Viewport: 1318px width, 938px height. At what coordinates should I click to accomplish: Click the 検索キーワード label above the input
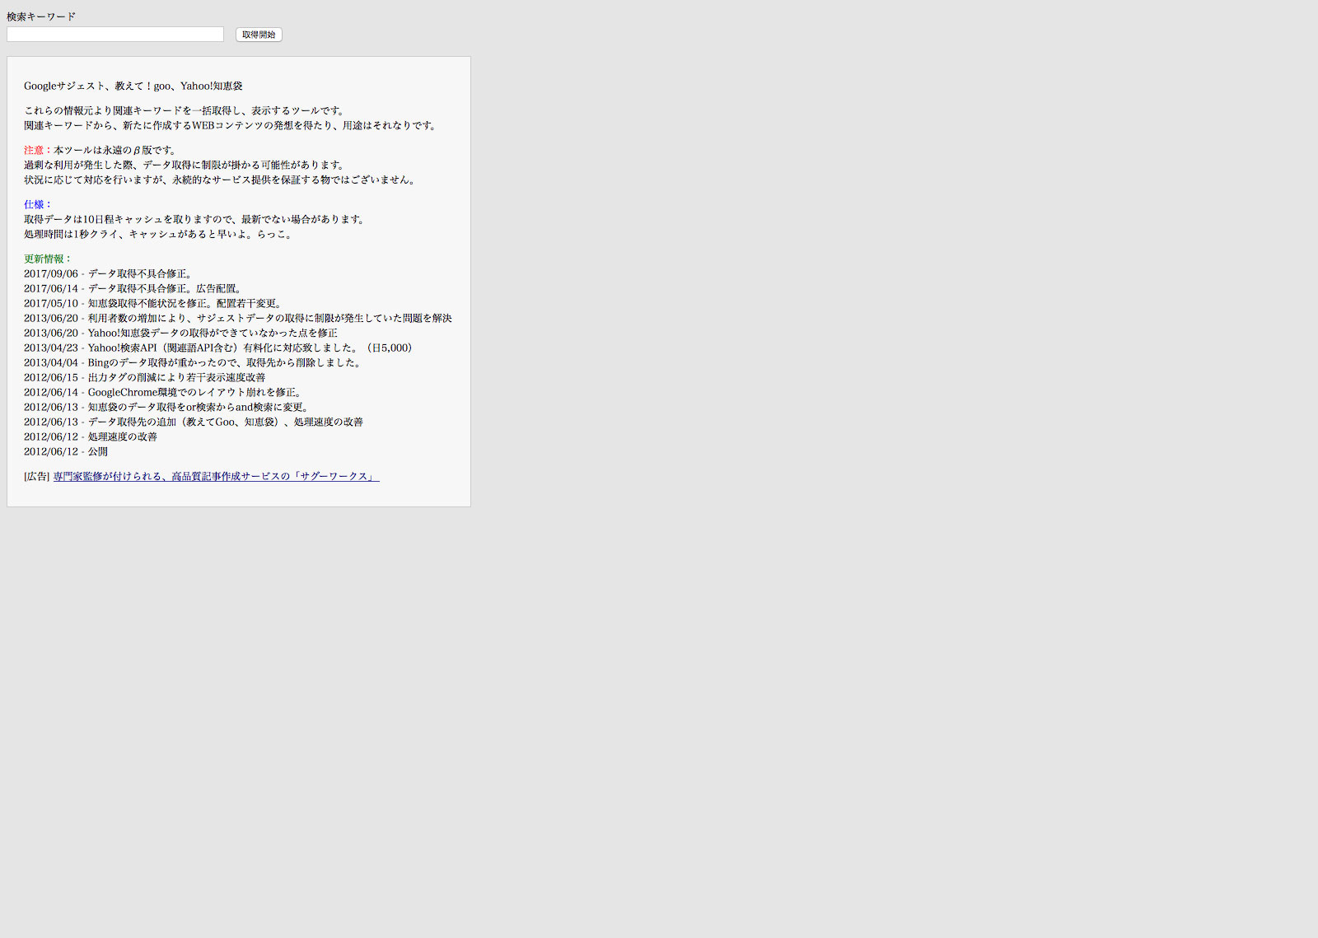[x=41, y=16]
